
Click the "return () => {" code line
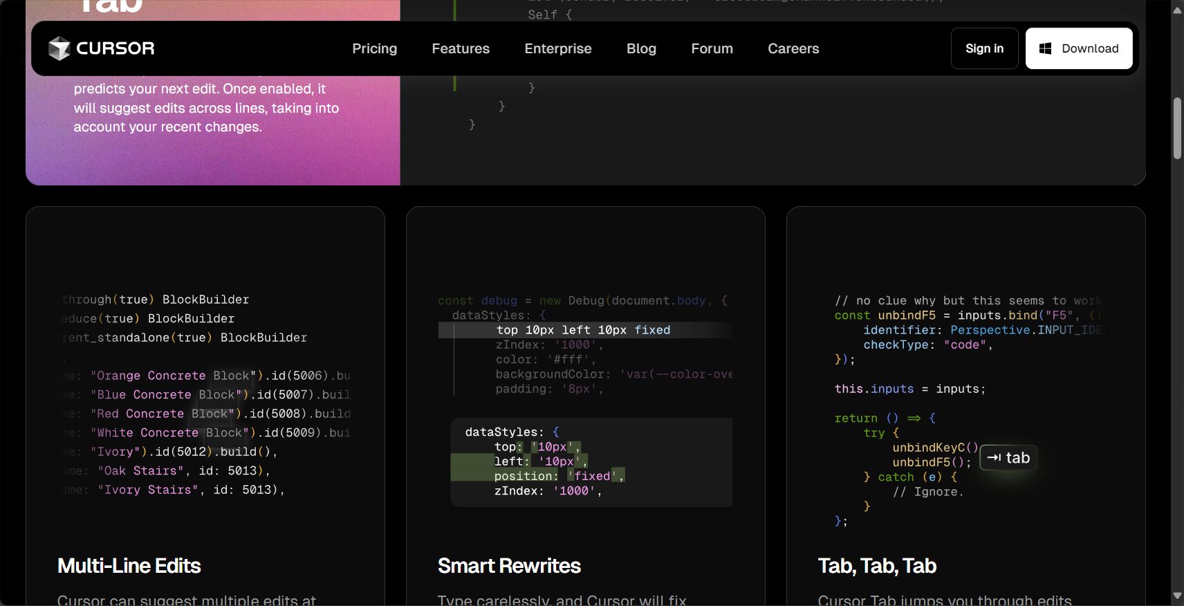pos(885,418)
